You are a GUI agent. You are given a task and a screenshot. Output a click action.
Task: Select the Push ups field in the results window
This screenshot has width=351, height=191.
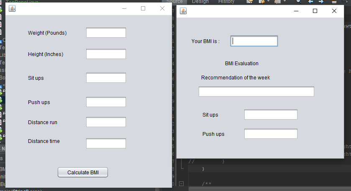click(271, 134)
